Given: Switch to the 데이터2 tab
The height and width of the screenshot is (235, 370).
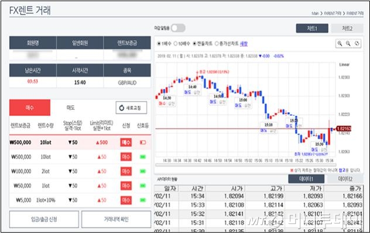Looking at the screenshot, I should point(345,179).
